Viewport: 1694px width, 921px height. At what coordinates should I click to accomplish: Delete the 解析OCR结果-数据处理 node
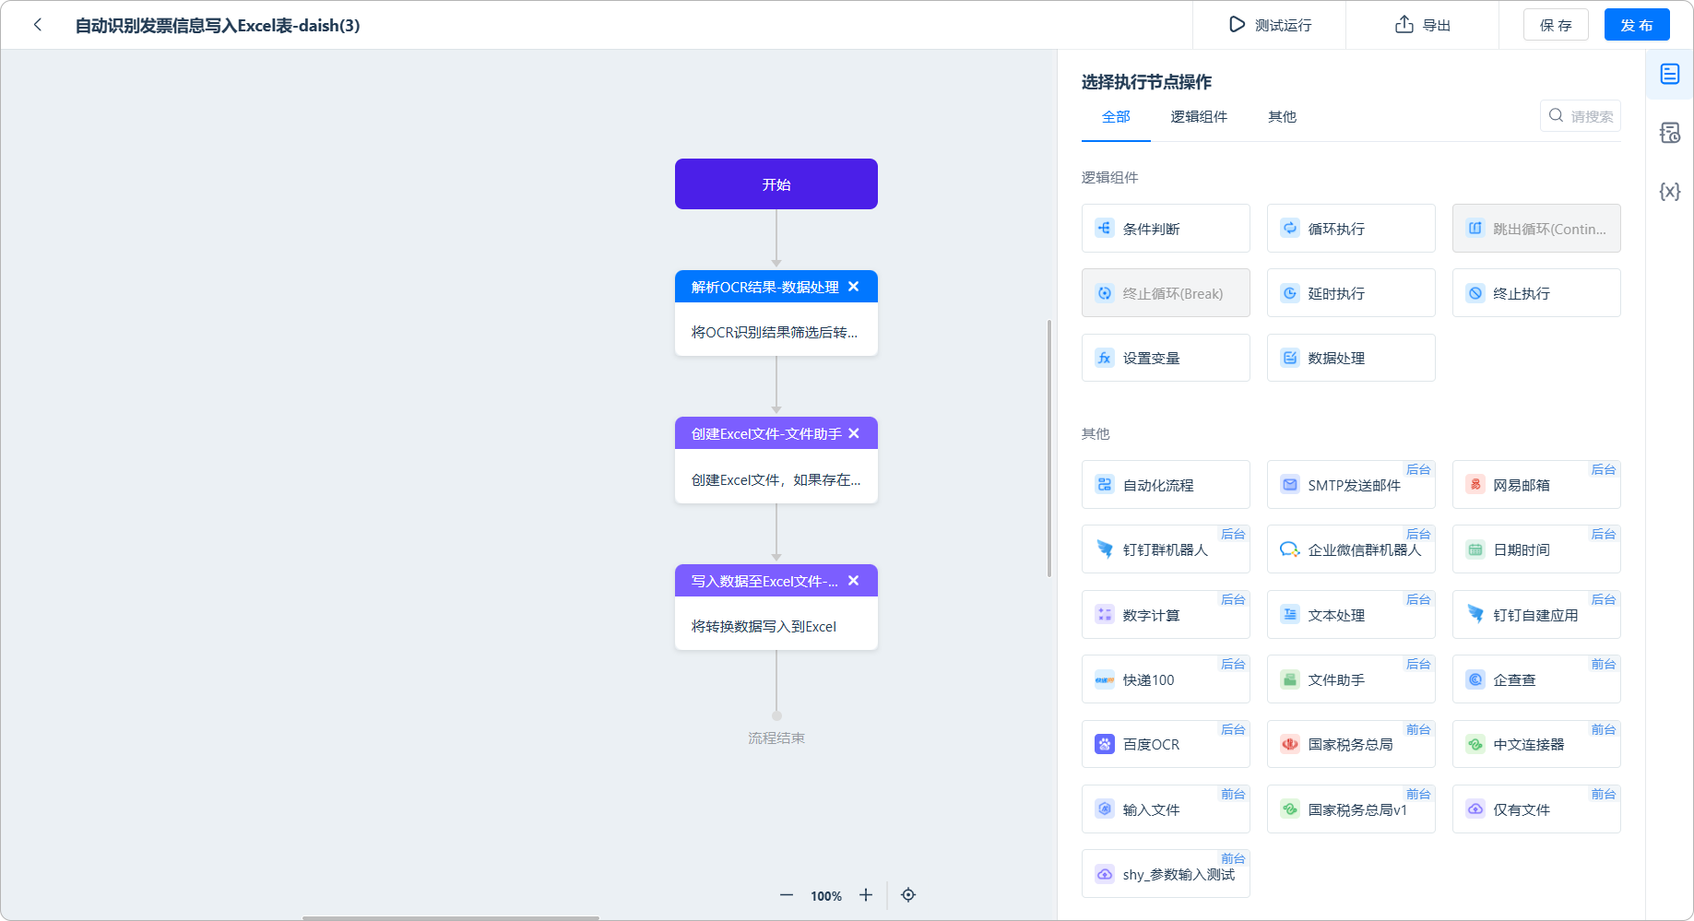click(x=854, y=287)
